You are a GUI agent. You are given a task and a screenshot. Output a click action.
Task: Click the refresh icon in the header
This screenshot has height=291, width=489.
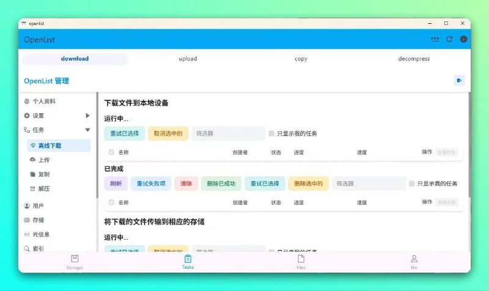(x=449, y=39)
